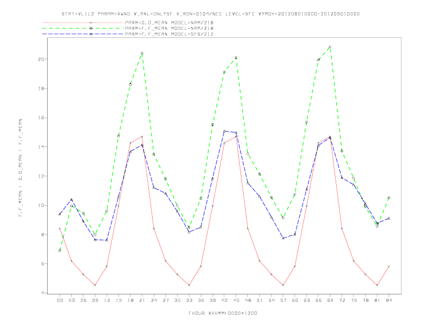Click blue GFS triangle marker at hour 84
Viewport: 424px width, 327px height.
click(x=389, y=219)
